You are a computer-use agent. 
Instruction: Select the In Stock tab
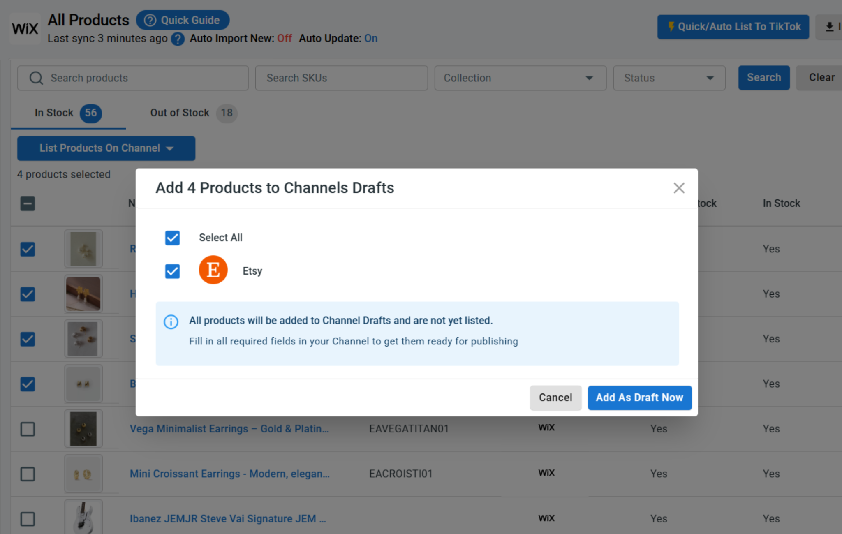tap(68, 113)
